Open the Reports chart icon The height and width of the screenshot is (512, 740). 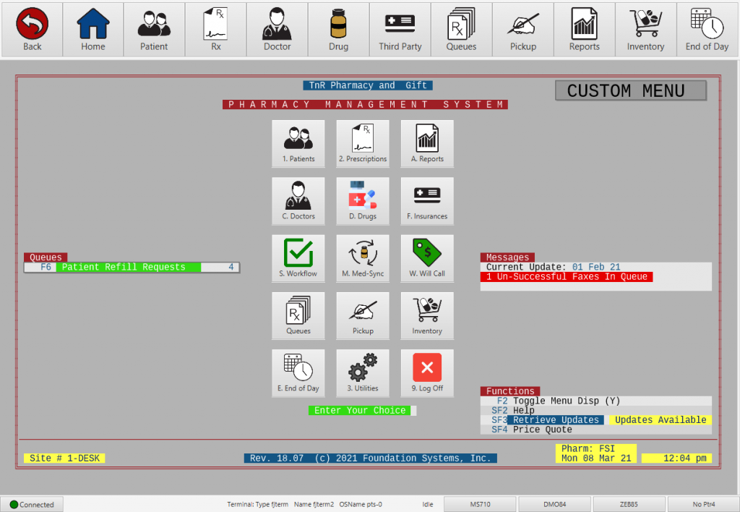pyautogui.click(x=426, y=143)
